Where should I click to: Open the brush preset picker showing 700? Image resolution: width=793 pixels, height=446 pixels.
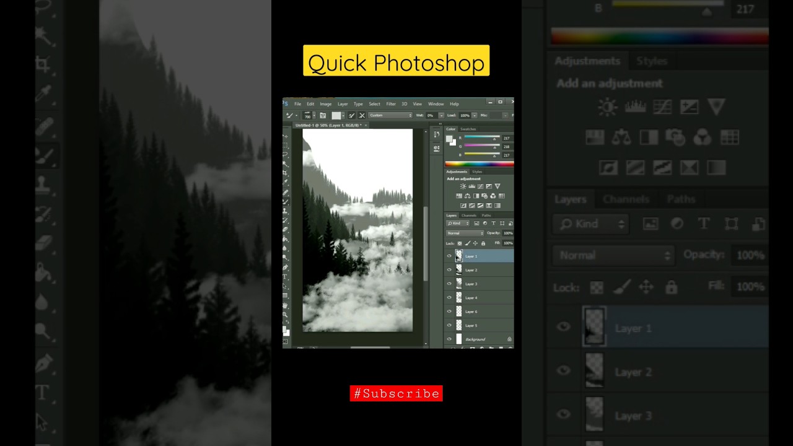click(x=309, y=115)
